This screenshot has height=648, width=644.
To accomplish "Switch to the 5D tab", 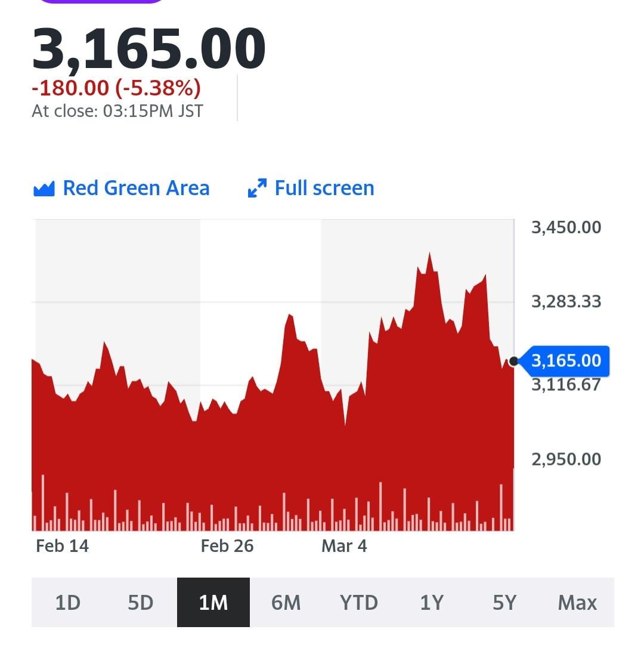I will [x=141, y=603].
